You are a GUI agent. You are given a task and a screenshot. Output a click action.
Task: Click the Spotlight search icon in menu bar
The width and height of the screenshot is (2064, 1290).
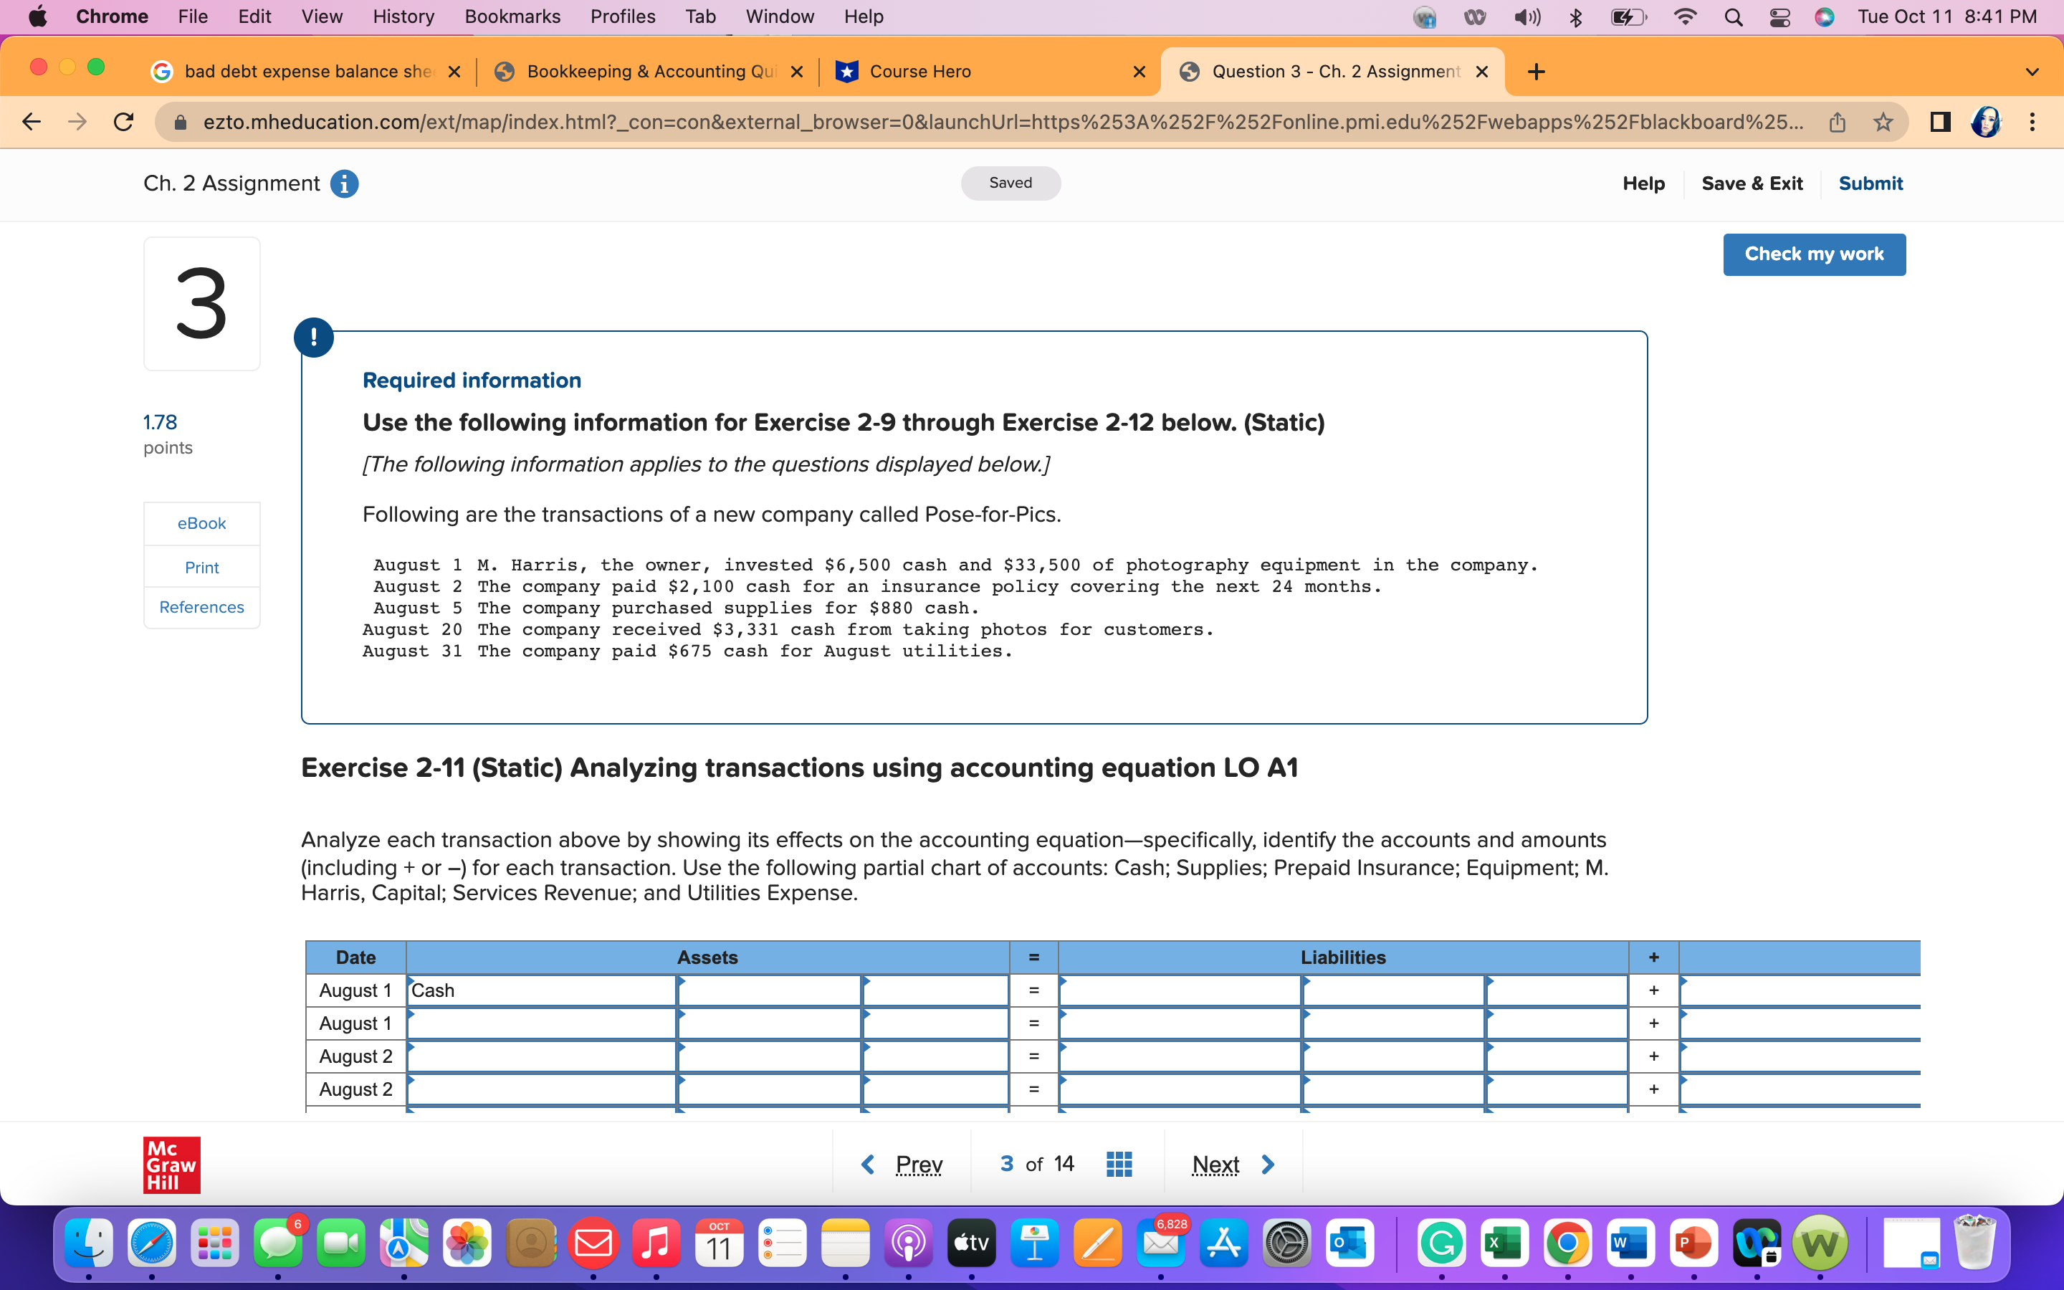coord(1733,16)
